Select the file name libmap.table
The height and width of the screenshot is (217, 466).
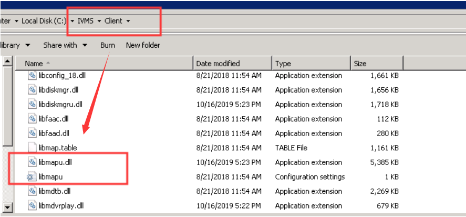58,148
